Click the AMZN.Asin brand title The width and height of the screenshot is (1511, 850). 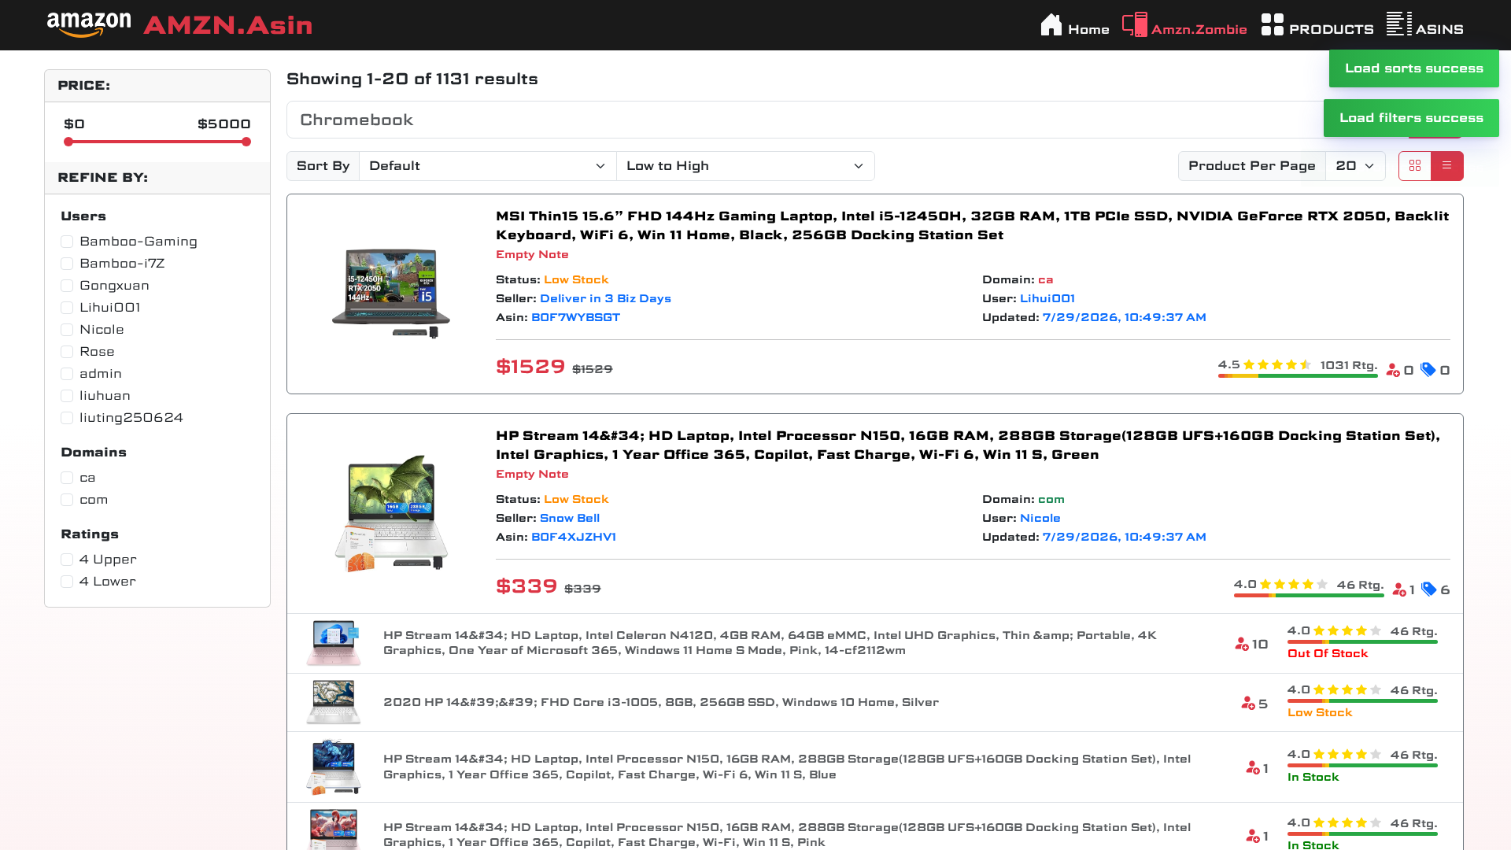click(227, 25)
